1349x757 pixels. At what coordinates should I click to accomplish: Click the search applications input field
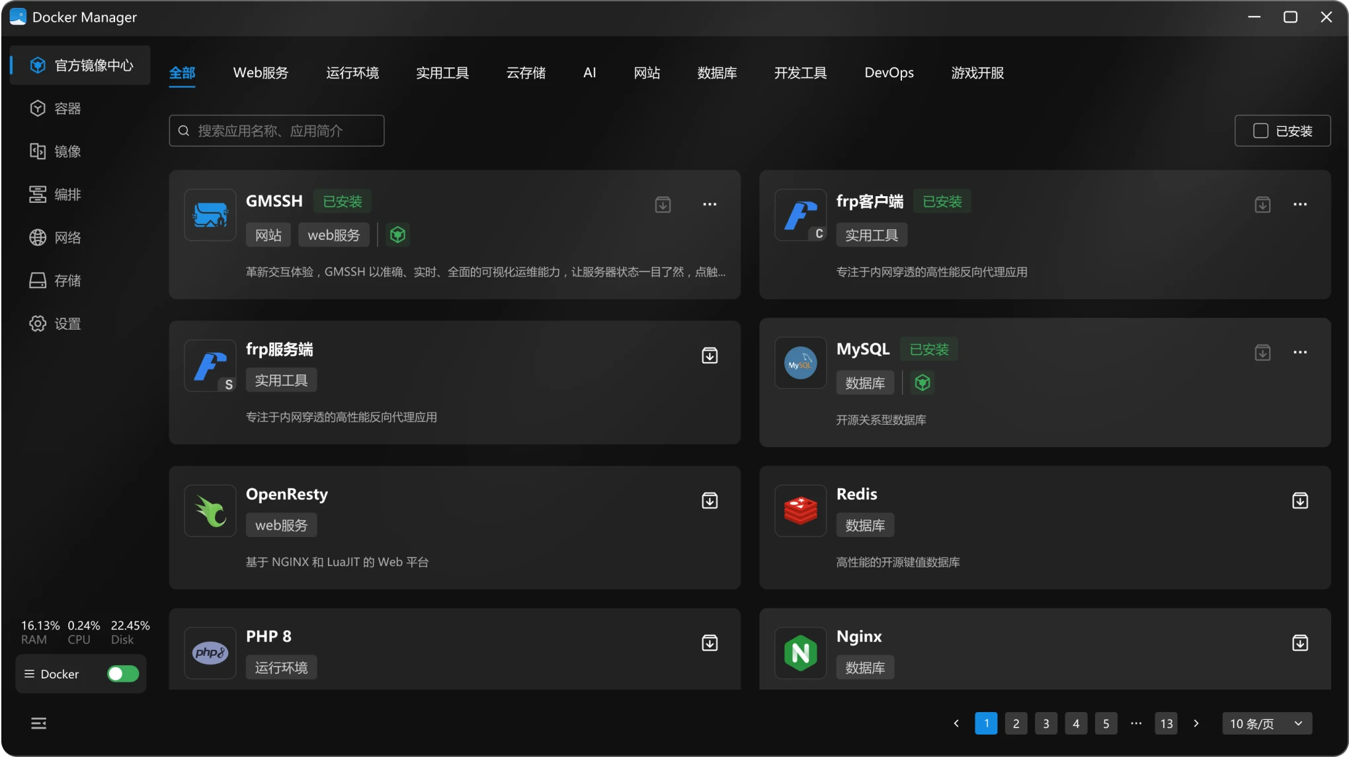284,131
